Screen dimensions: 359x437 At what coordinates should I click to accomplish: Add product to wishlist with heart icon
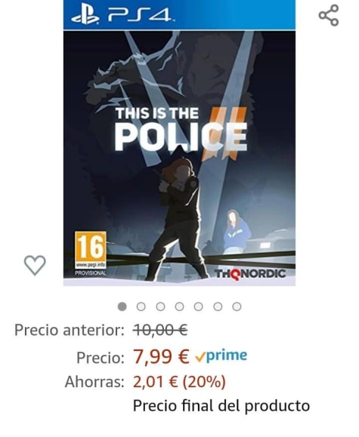coord(35,265)
